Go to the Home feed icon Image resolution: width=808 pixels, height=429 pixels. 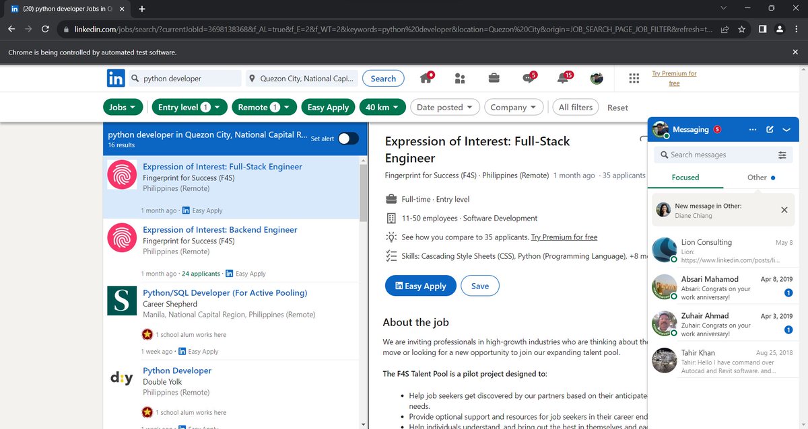(426, 78)
